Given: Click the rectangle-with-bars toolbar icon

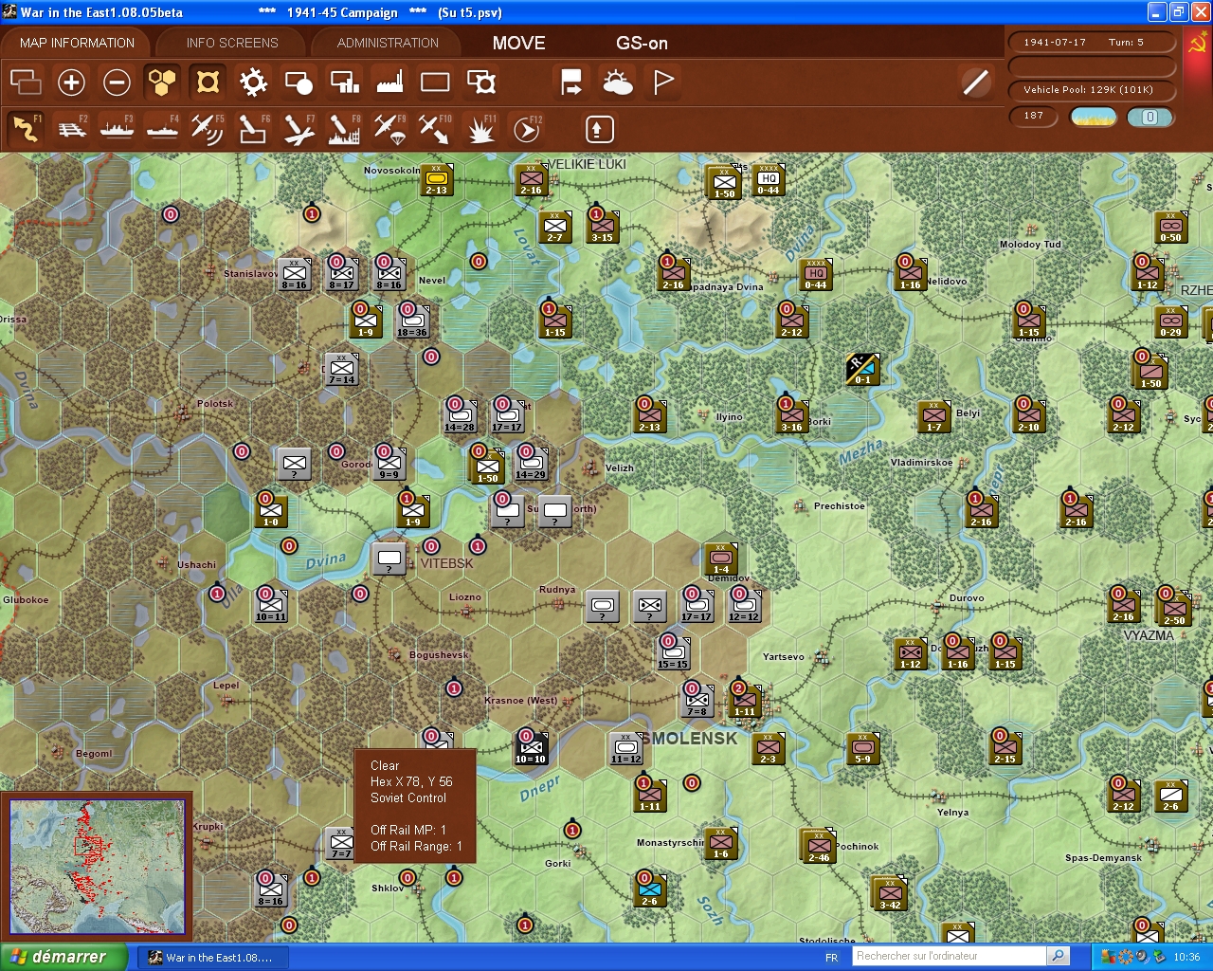Looking at the screenshot, I should click(344, 82).
